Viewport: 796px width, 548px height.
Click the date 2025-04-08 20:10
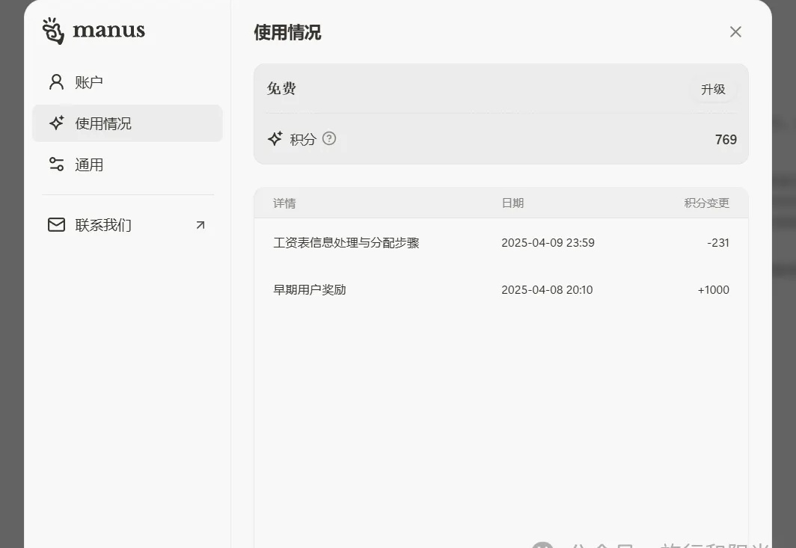(548, 290)
